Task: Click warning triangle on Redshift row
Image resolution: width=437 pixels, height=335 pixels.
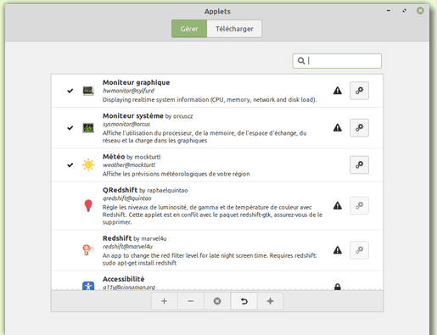Action: pyautogui.click(x=338, y=250)
